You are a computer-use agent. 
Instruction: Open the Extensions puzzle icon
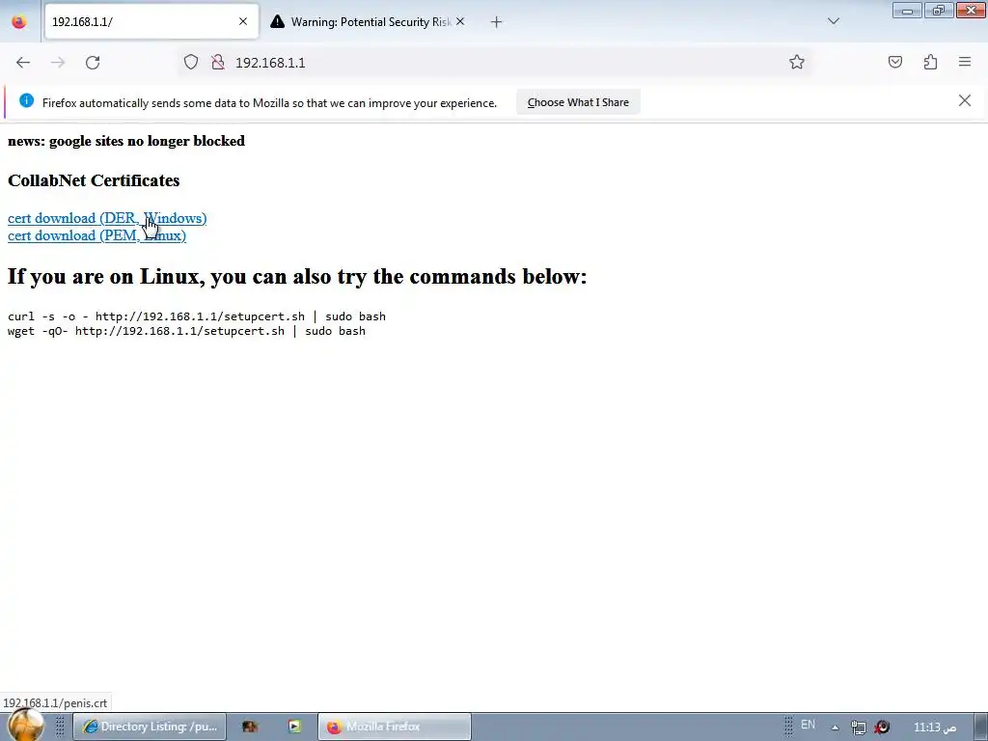931,63
